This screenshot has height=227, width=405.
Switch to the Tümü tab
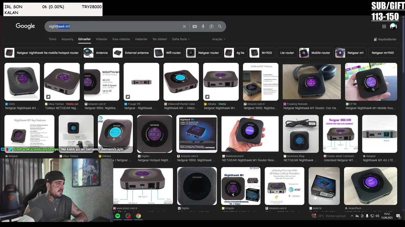click(x=53, y=39)
